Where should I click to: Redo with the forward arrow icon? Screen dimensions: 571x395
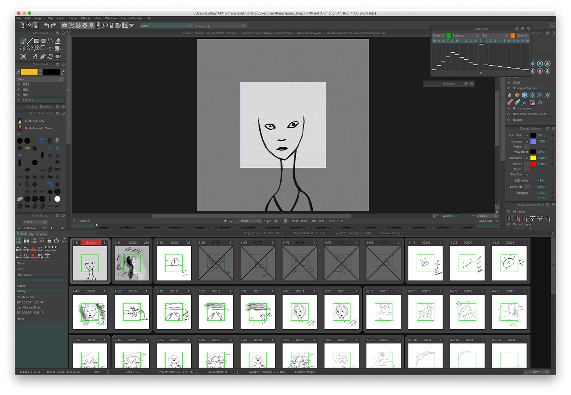(53, 25)
